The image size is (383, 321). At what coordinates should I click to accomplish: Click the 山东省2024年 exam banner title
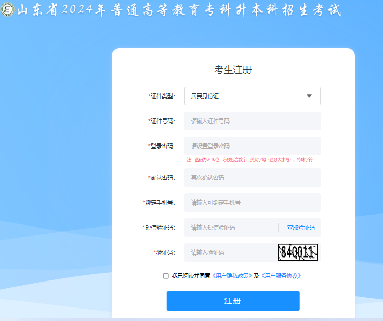(179, 11)
